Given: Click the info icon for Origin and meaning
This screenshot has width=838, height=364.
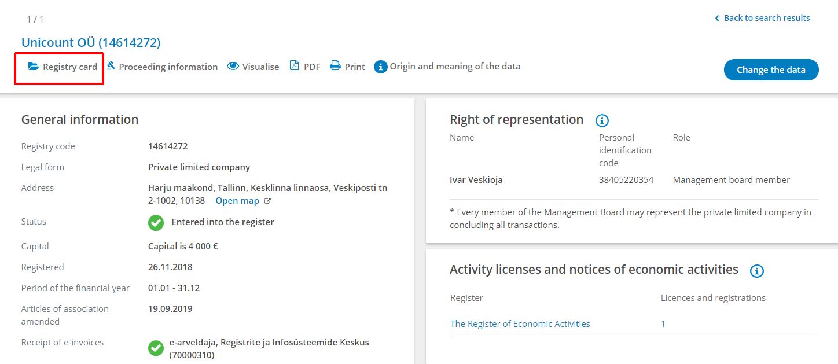Looking at the screenshot, I should pyautogui.click(x=381, y=66).
